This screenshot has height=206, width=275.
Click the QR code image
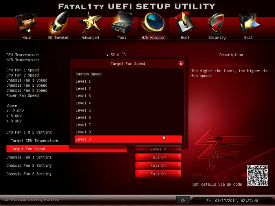[257, 175]
